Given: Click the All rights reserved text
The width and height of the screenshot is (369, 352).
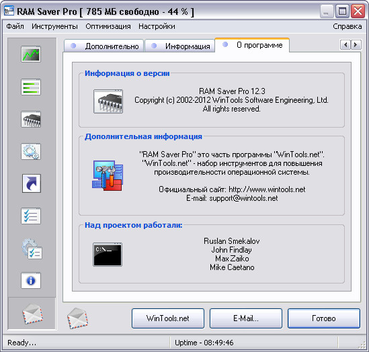Looking at the screenshot, I should [232, 109].
